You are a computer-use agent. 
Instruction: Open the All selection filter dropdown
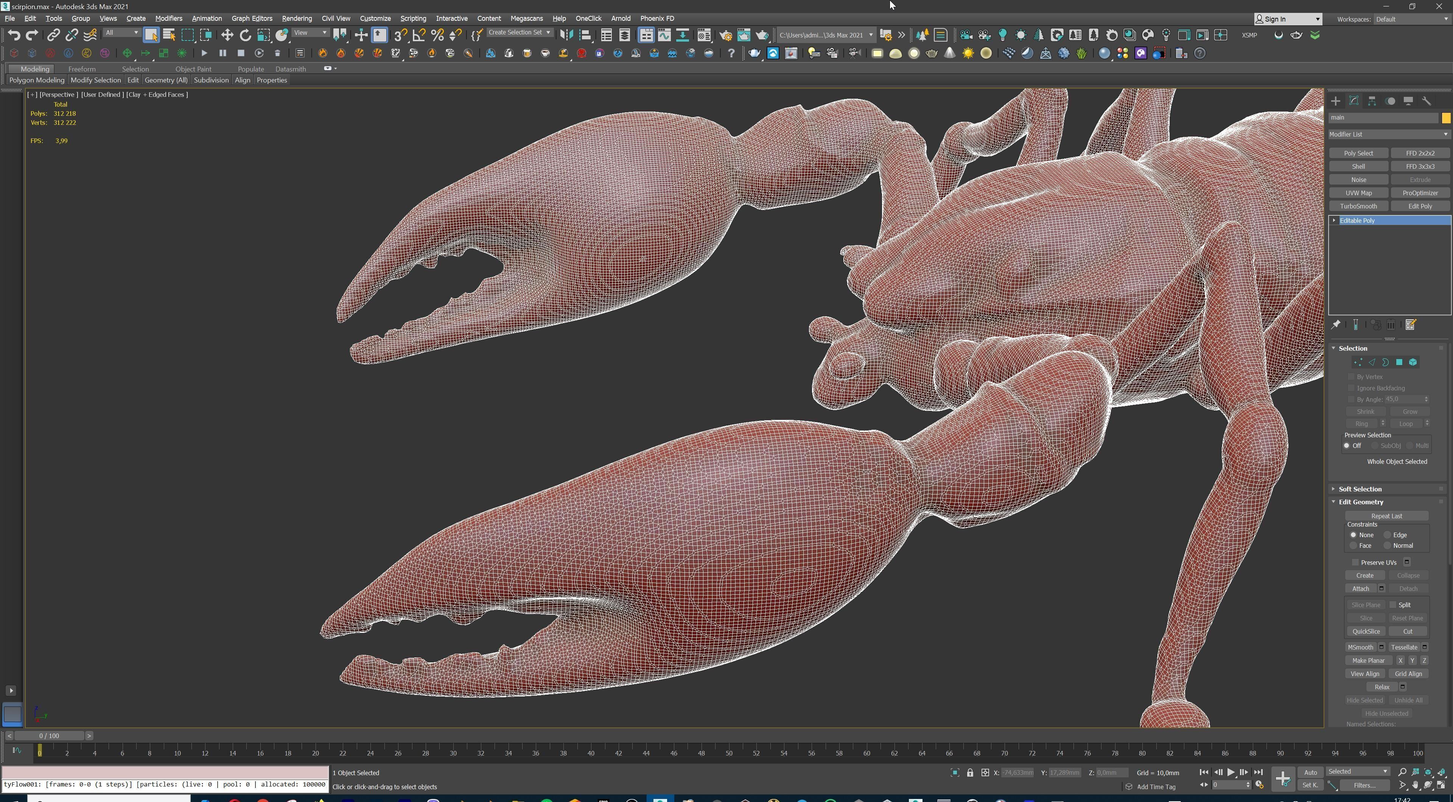[122, 33]
